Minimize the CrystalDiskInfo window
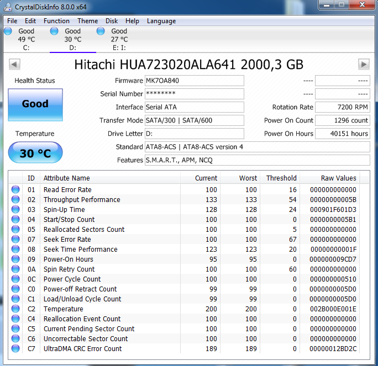Image resolution: width=378 pixels, height=366 pixels. (x=327, y=5)
